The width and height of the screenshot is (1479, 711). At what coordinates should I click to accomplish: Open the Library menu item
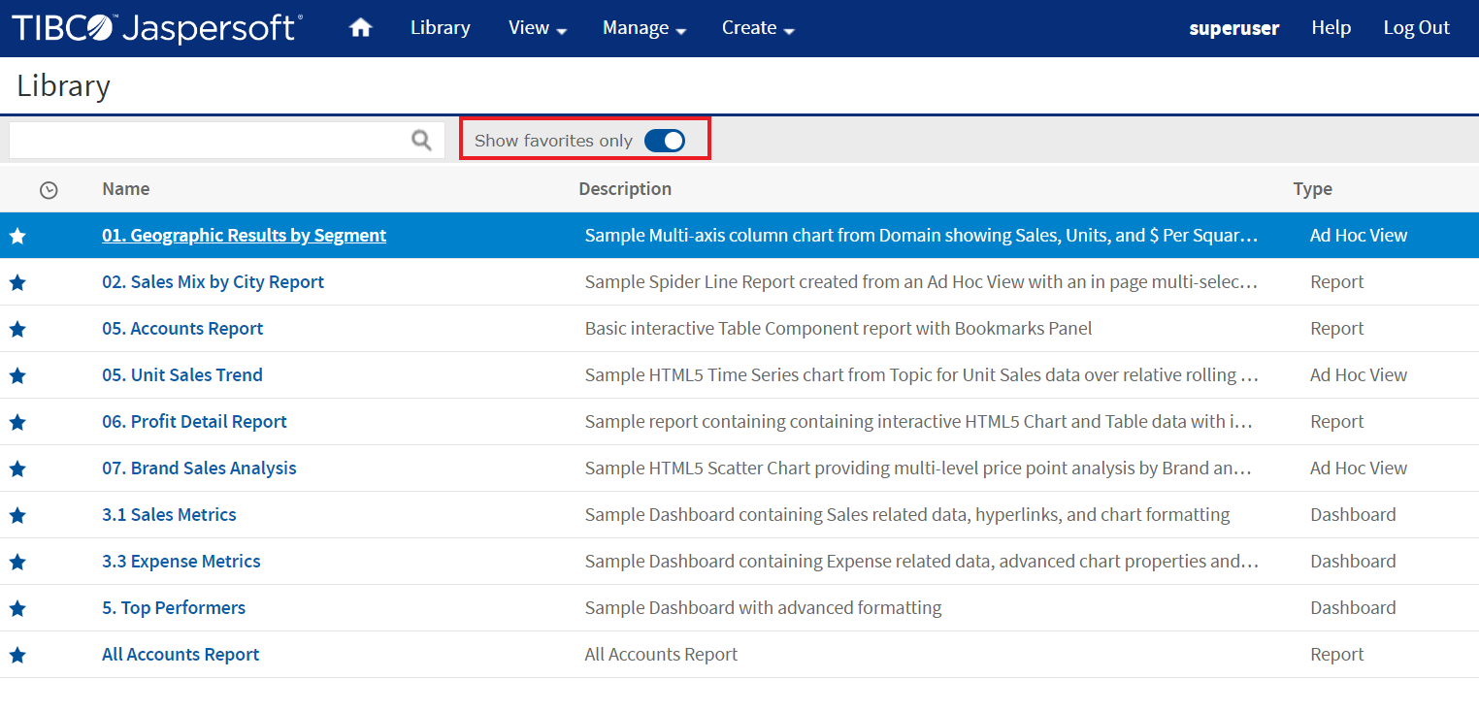tap(441, 28)
